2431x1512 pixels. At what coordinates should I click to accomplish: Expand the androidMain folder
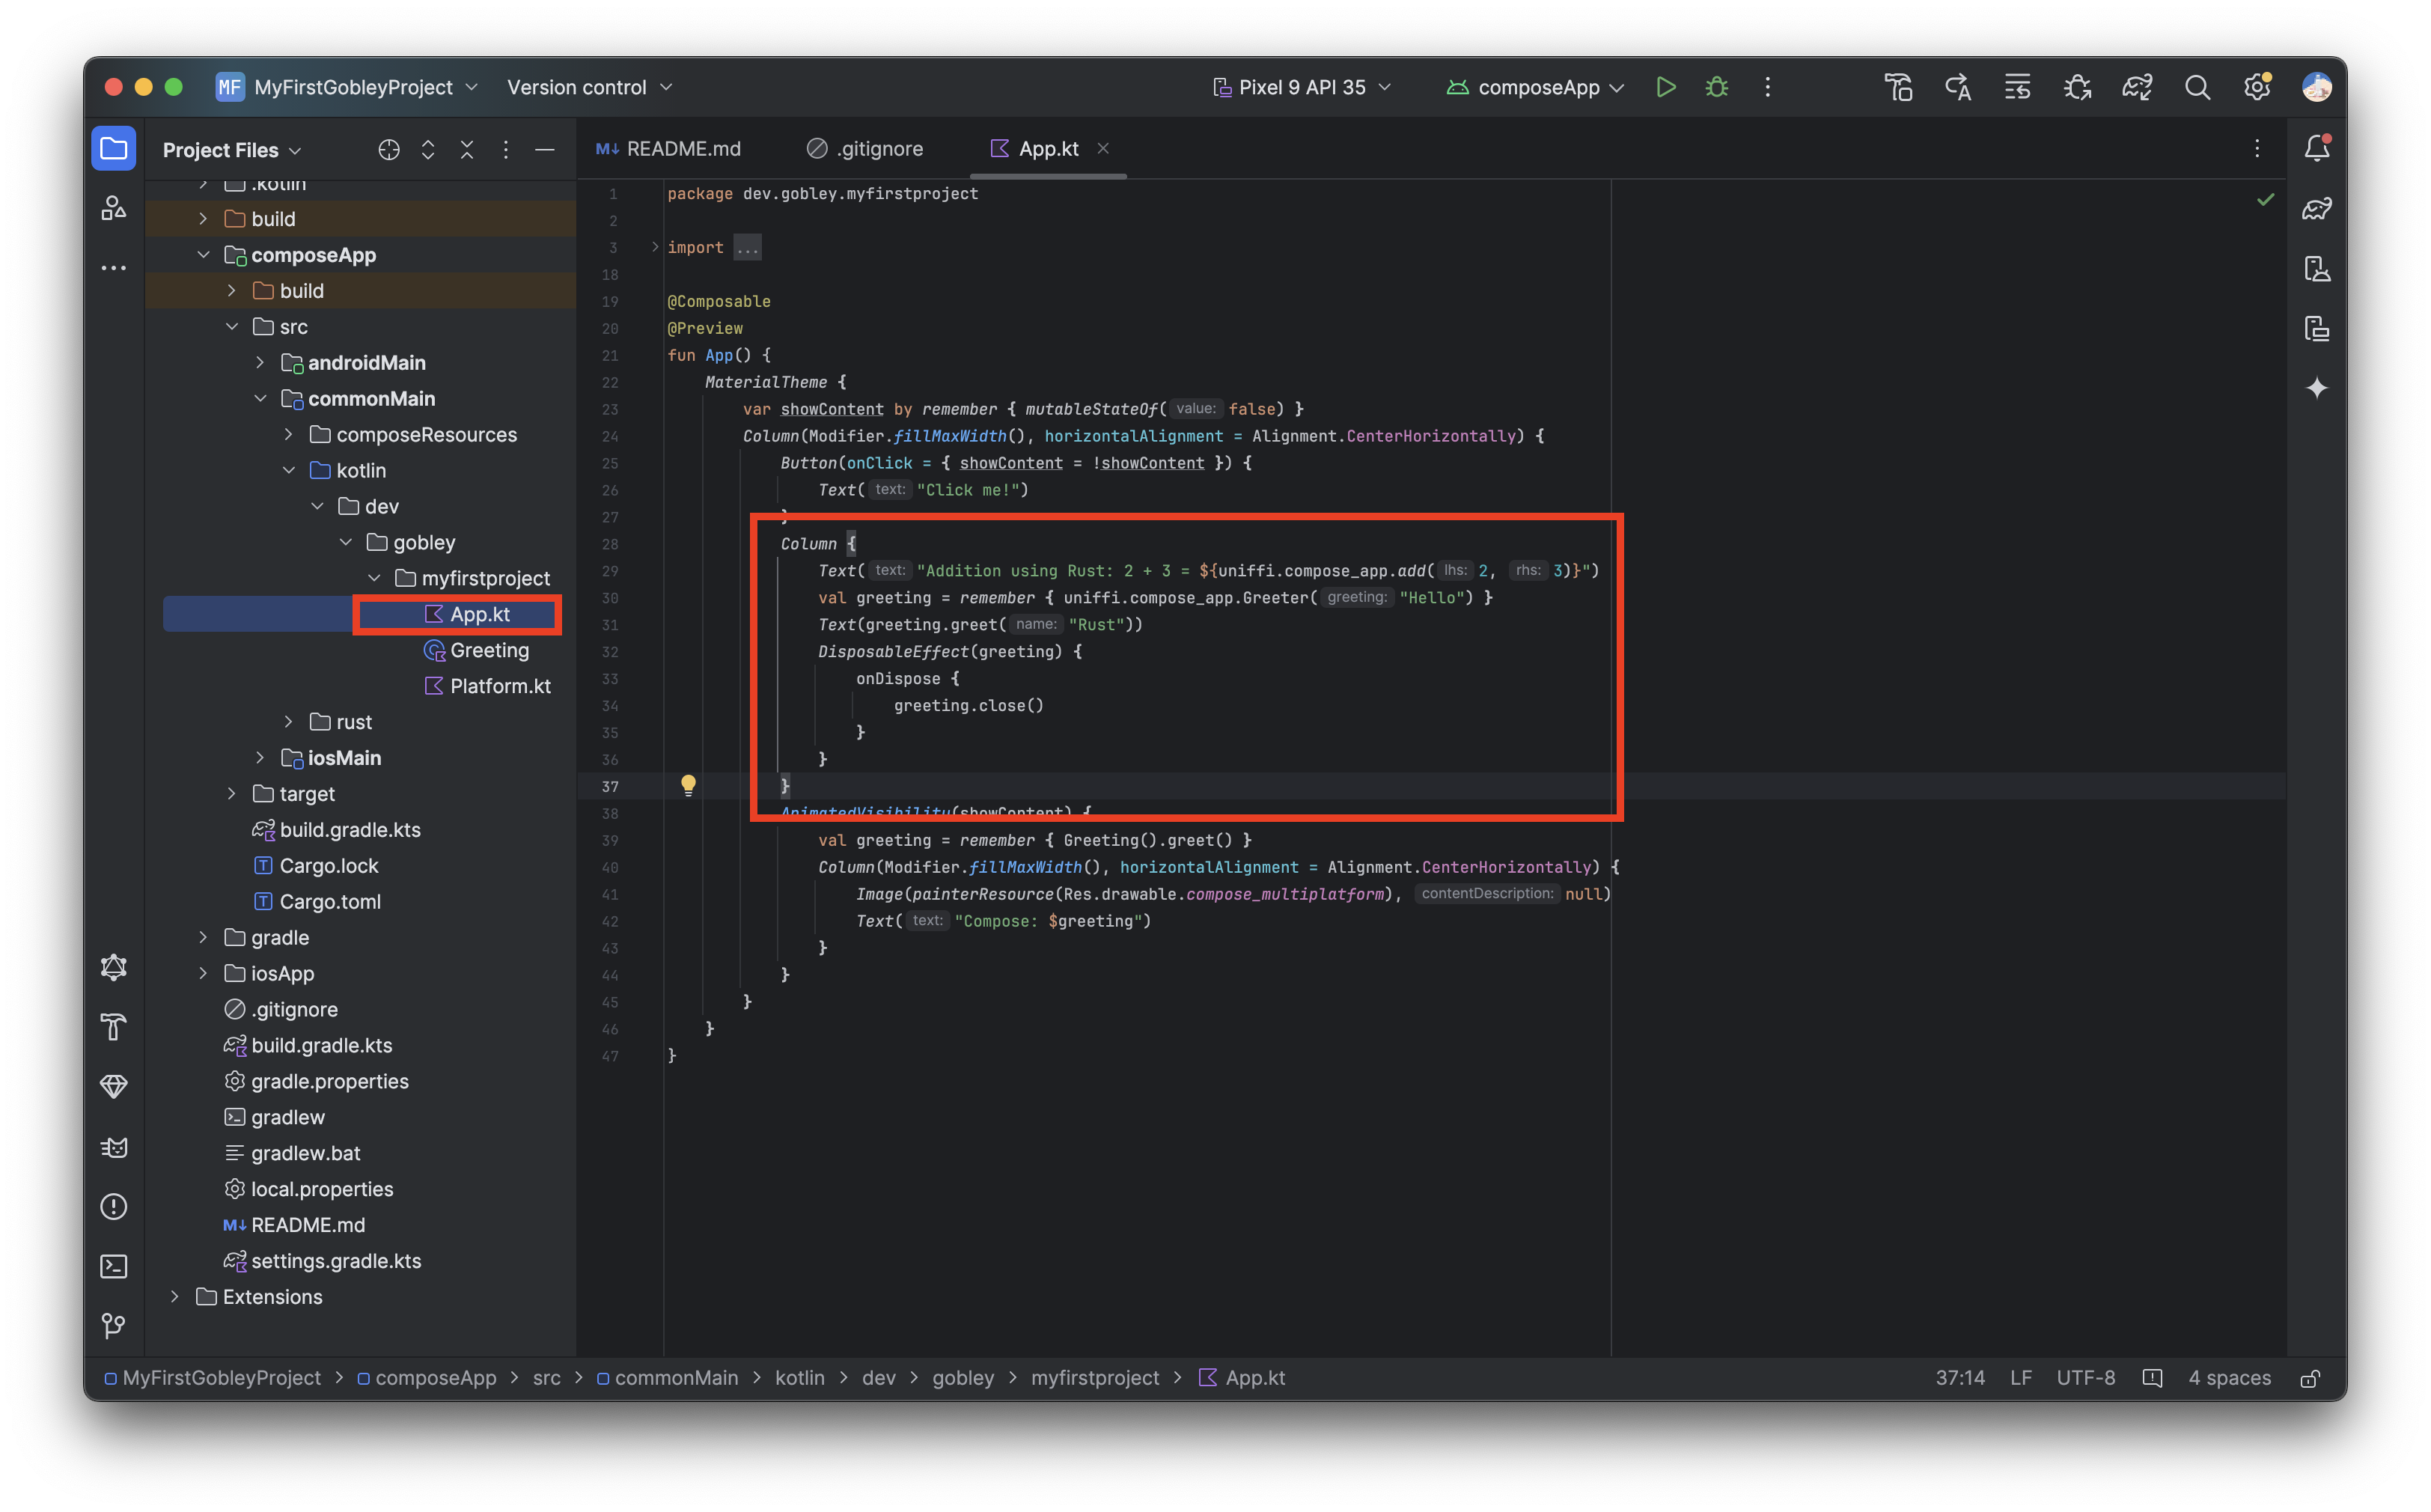[x=260, y=363]
